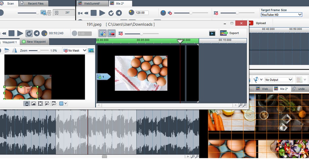Viewport: 309px width, 159px height.
Task: Click the image icon beside No Mask
Action: (x=91, y=50)
